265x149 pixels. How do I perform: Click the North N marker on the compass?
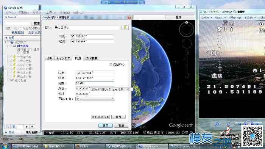tap(186, 22)
